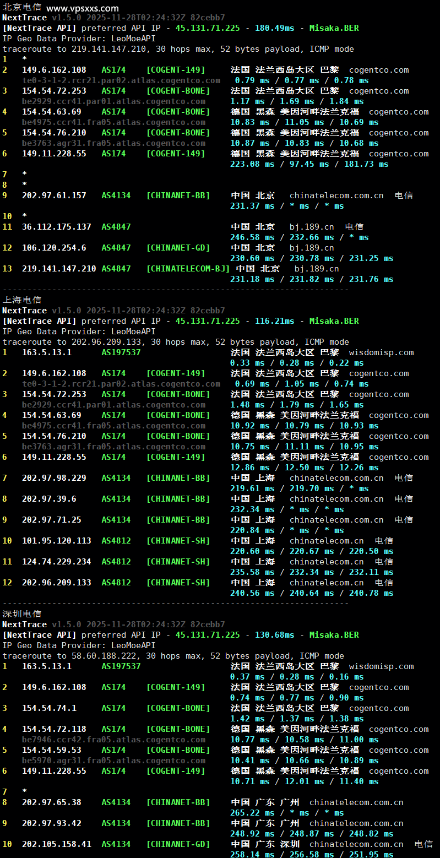Select the 上海电信 section heading
440x858 pixels.
click(22, 300)
